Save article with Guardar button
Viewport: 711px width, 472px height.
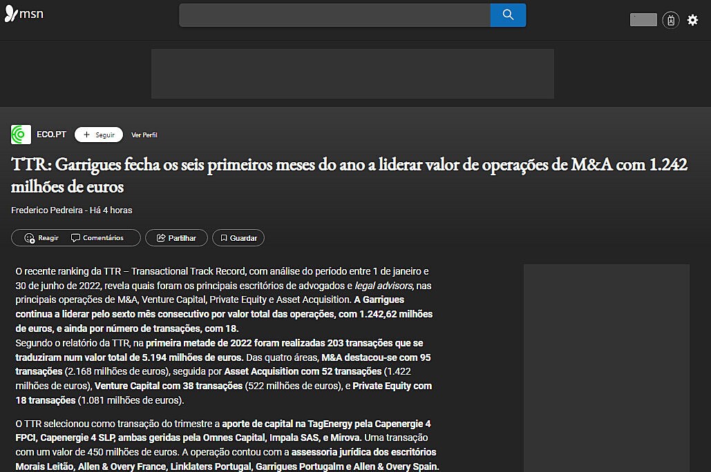(x=238, y=238)
